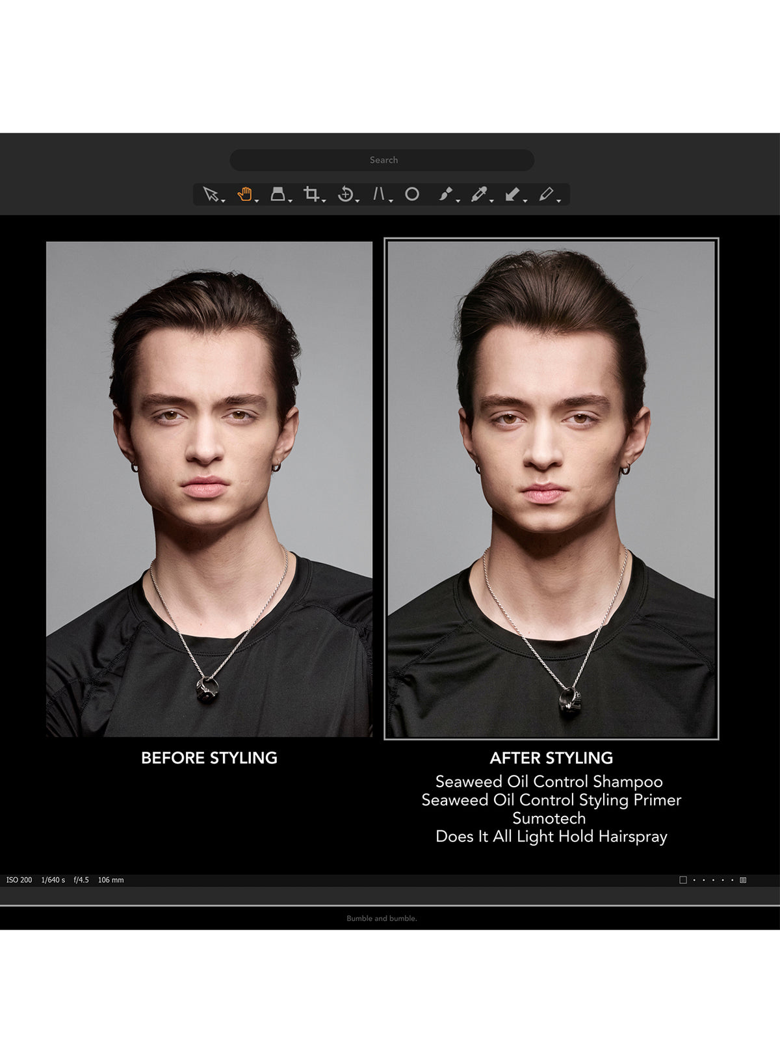
Task: Select the brush mask tool
Action: (x=445, y=194)
